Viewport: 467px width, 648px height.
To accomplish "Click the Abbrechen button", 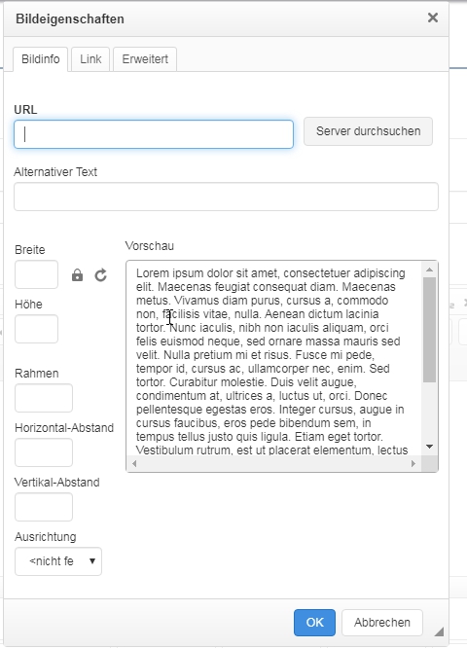I will point(382,623).
